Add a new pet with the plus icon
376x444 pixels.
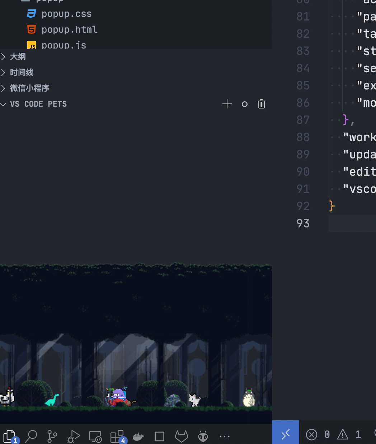pyautogui.click(x=227, y=104)
